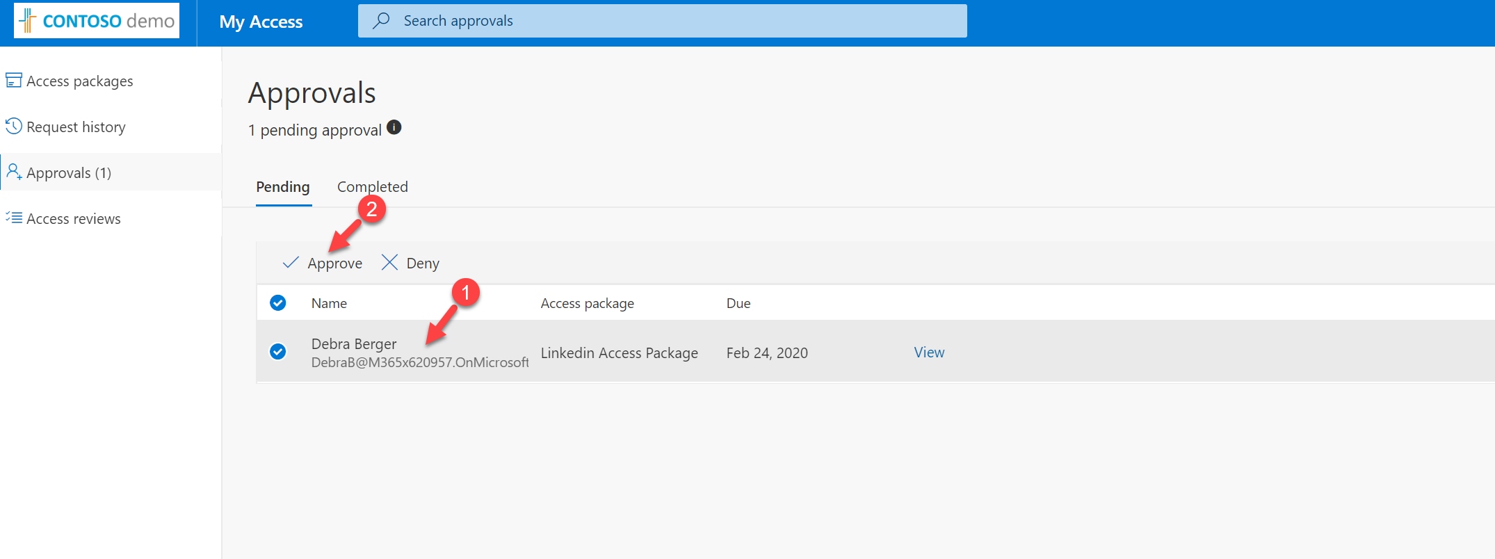Click the My Access title
1495x559 pixels.
click(261, 22)
